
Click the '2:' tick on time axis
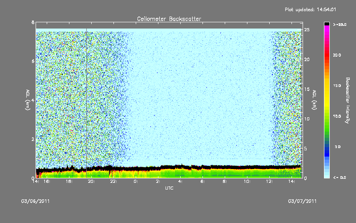click(x=158, y=182)
